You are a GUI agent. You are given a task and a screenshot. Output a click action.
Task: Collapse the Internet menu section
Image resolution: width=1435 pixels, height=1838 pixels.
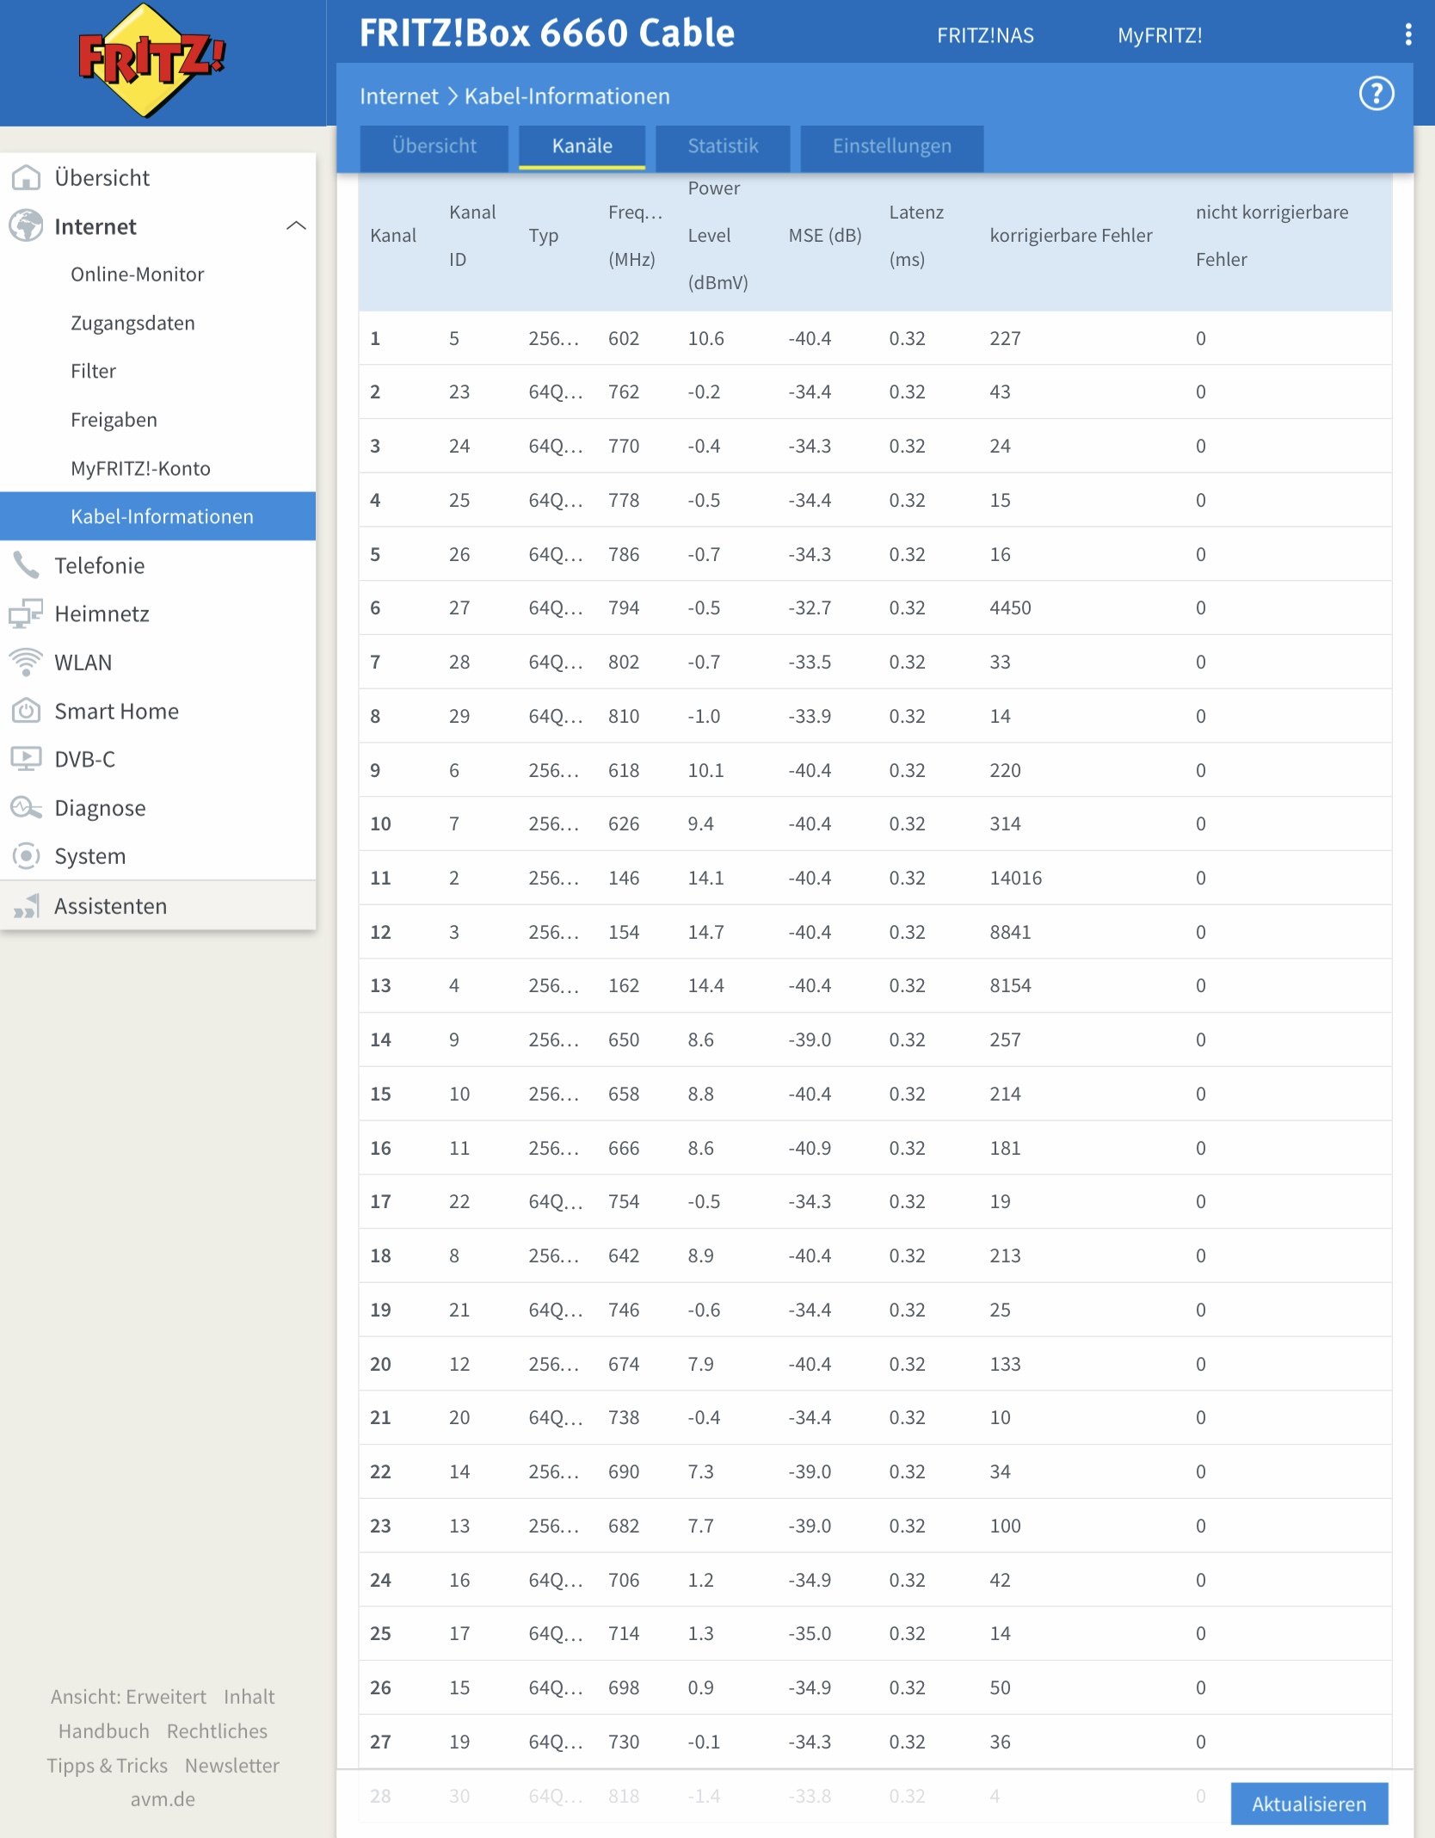[x=295, y=226]
